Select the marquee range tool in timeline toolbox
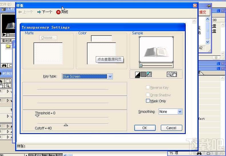 click(x=8, y=81)
